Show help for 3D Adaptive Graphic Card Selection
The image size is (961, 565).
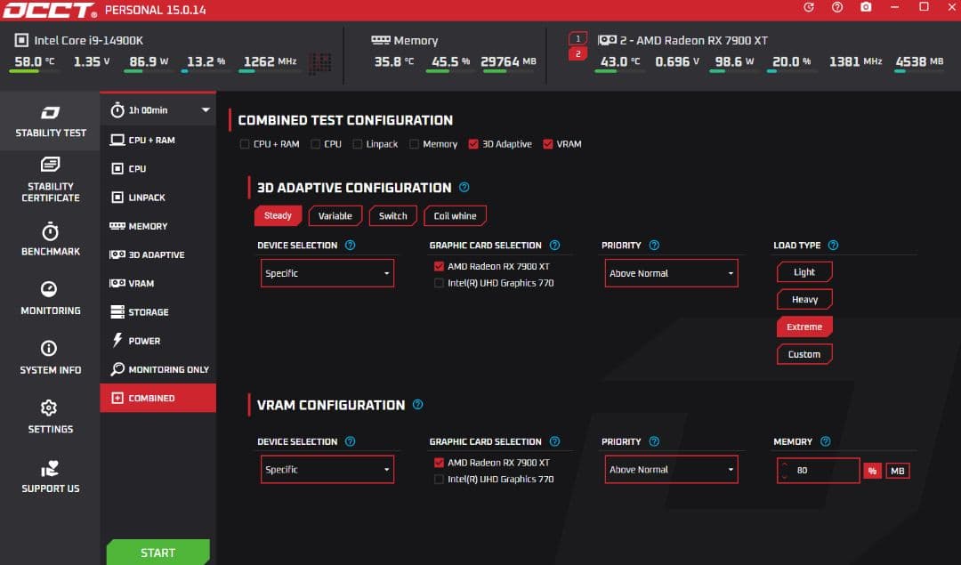tap(554, 245)
